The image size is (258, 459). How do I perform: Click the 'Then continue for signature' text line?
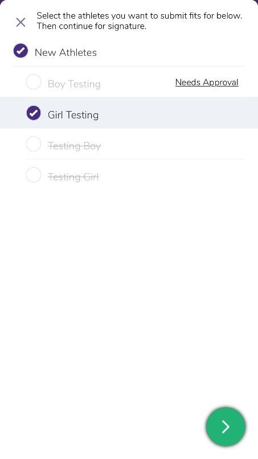91,26
